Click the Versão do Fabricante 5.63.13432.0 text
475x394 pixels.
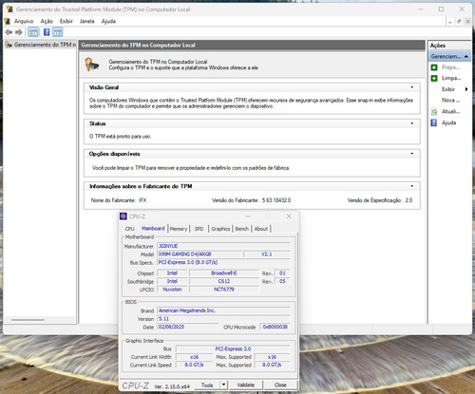(252, 200)
